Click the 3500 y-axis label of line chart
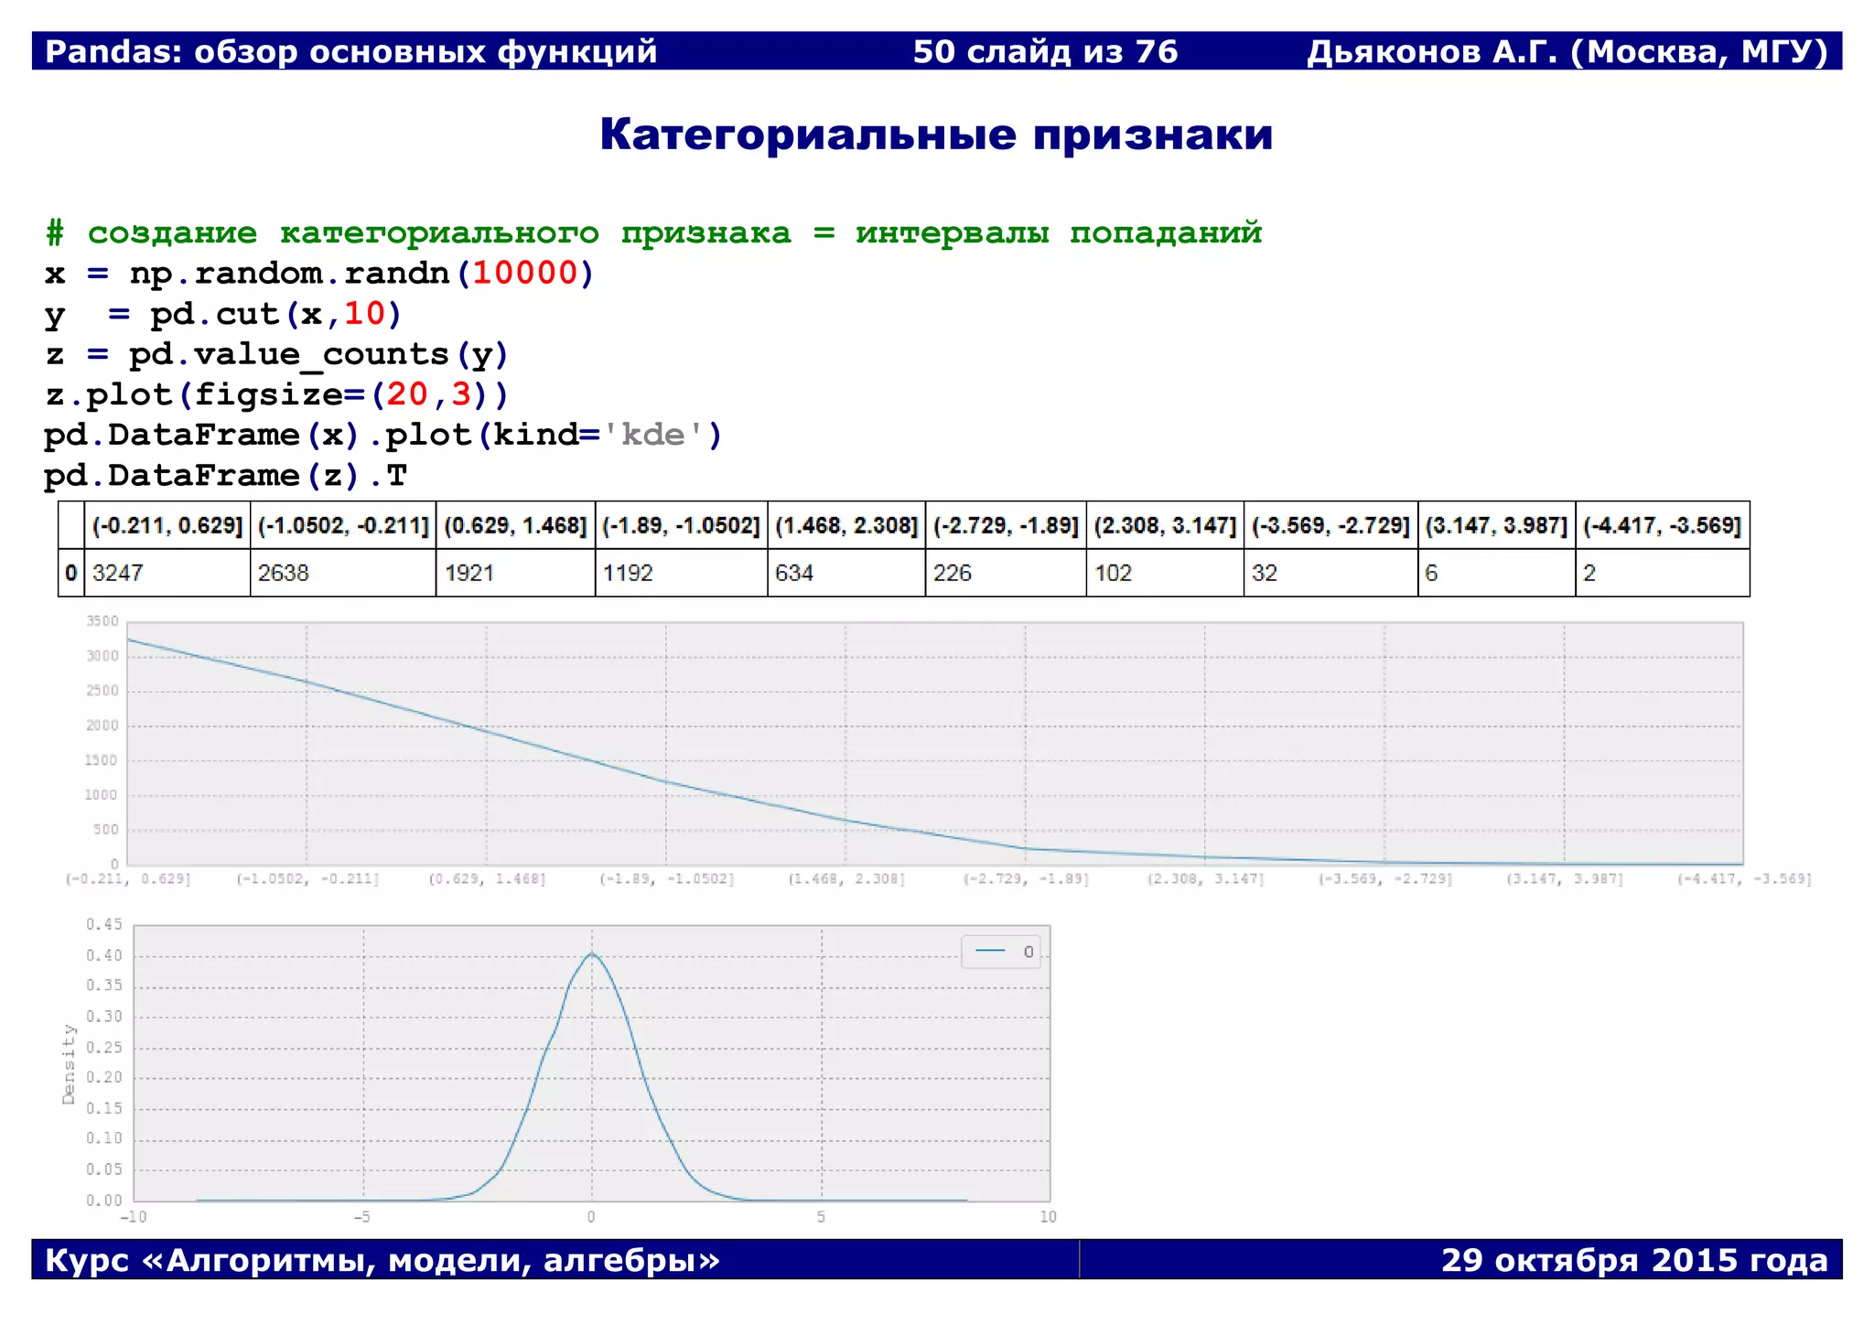1874x1325 pixels. [x=102, y=621]
